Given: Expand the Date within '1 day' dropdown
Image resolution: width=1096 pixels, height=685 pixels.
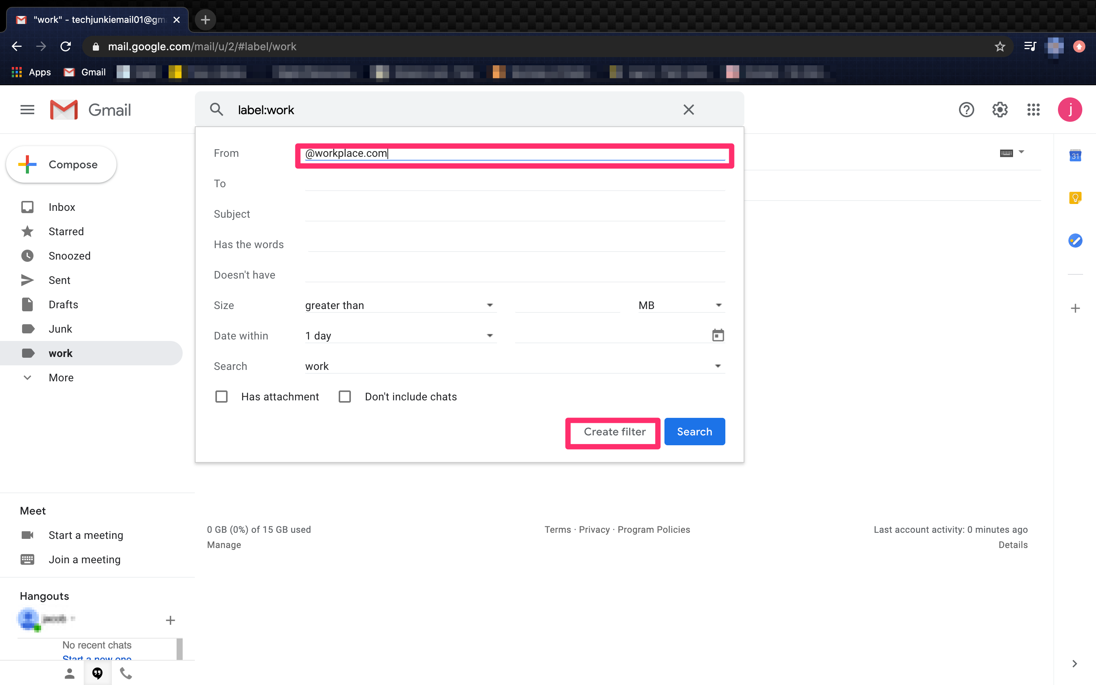Looking at the screenshot, I should tap(400, 336).
